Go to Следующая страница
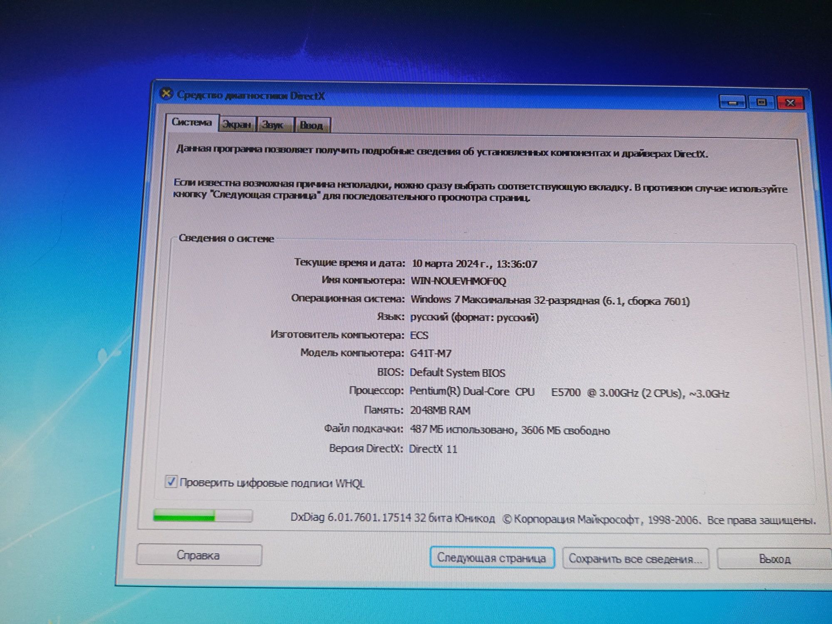 point(492,558)
